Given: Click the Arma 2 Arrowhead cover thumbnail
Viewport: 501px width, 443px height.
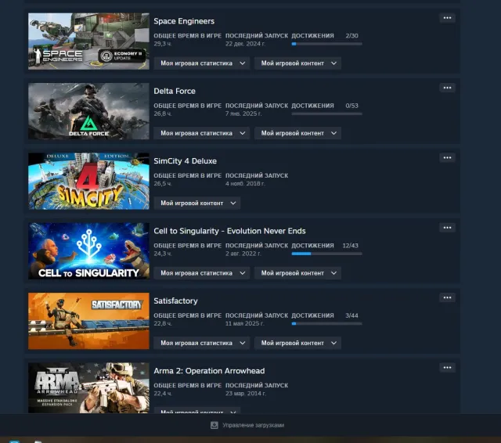Looking at the screenshot, I should coord(88,387).
